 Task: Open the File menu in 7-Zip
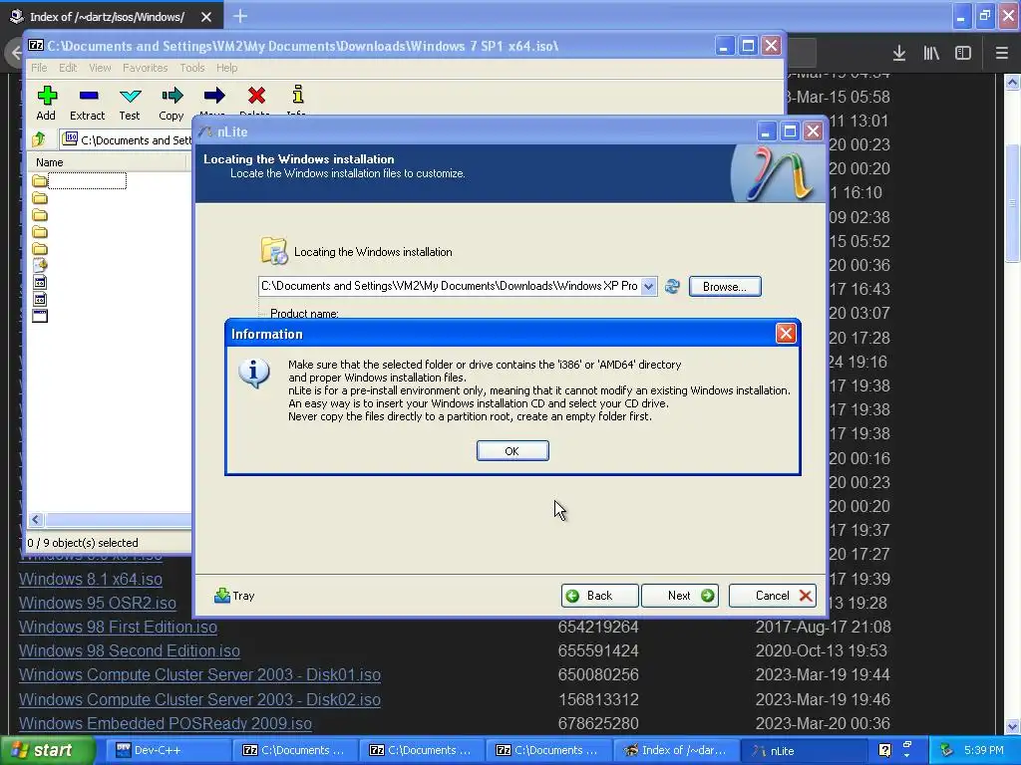coord(39,68)
